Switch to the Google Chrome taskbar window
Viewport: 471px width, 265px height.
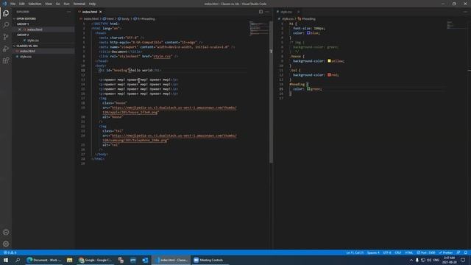(x=95, y=260)
